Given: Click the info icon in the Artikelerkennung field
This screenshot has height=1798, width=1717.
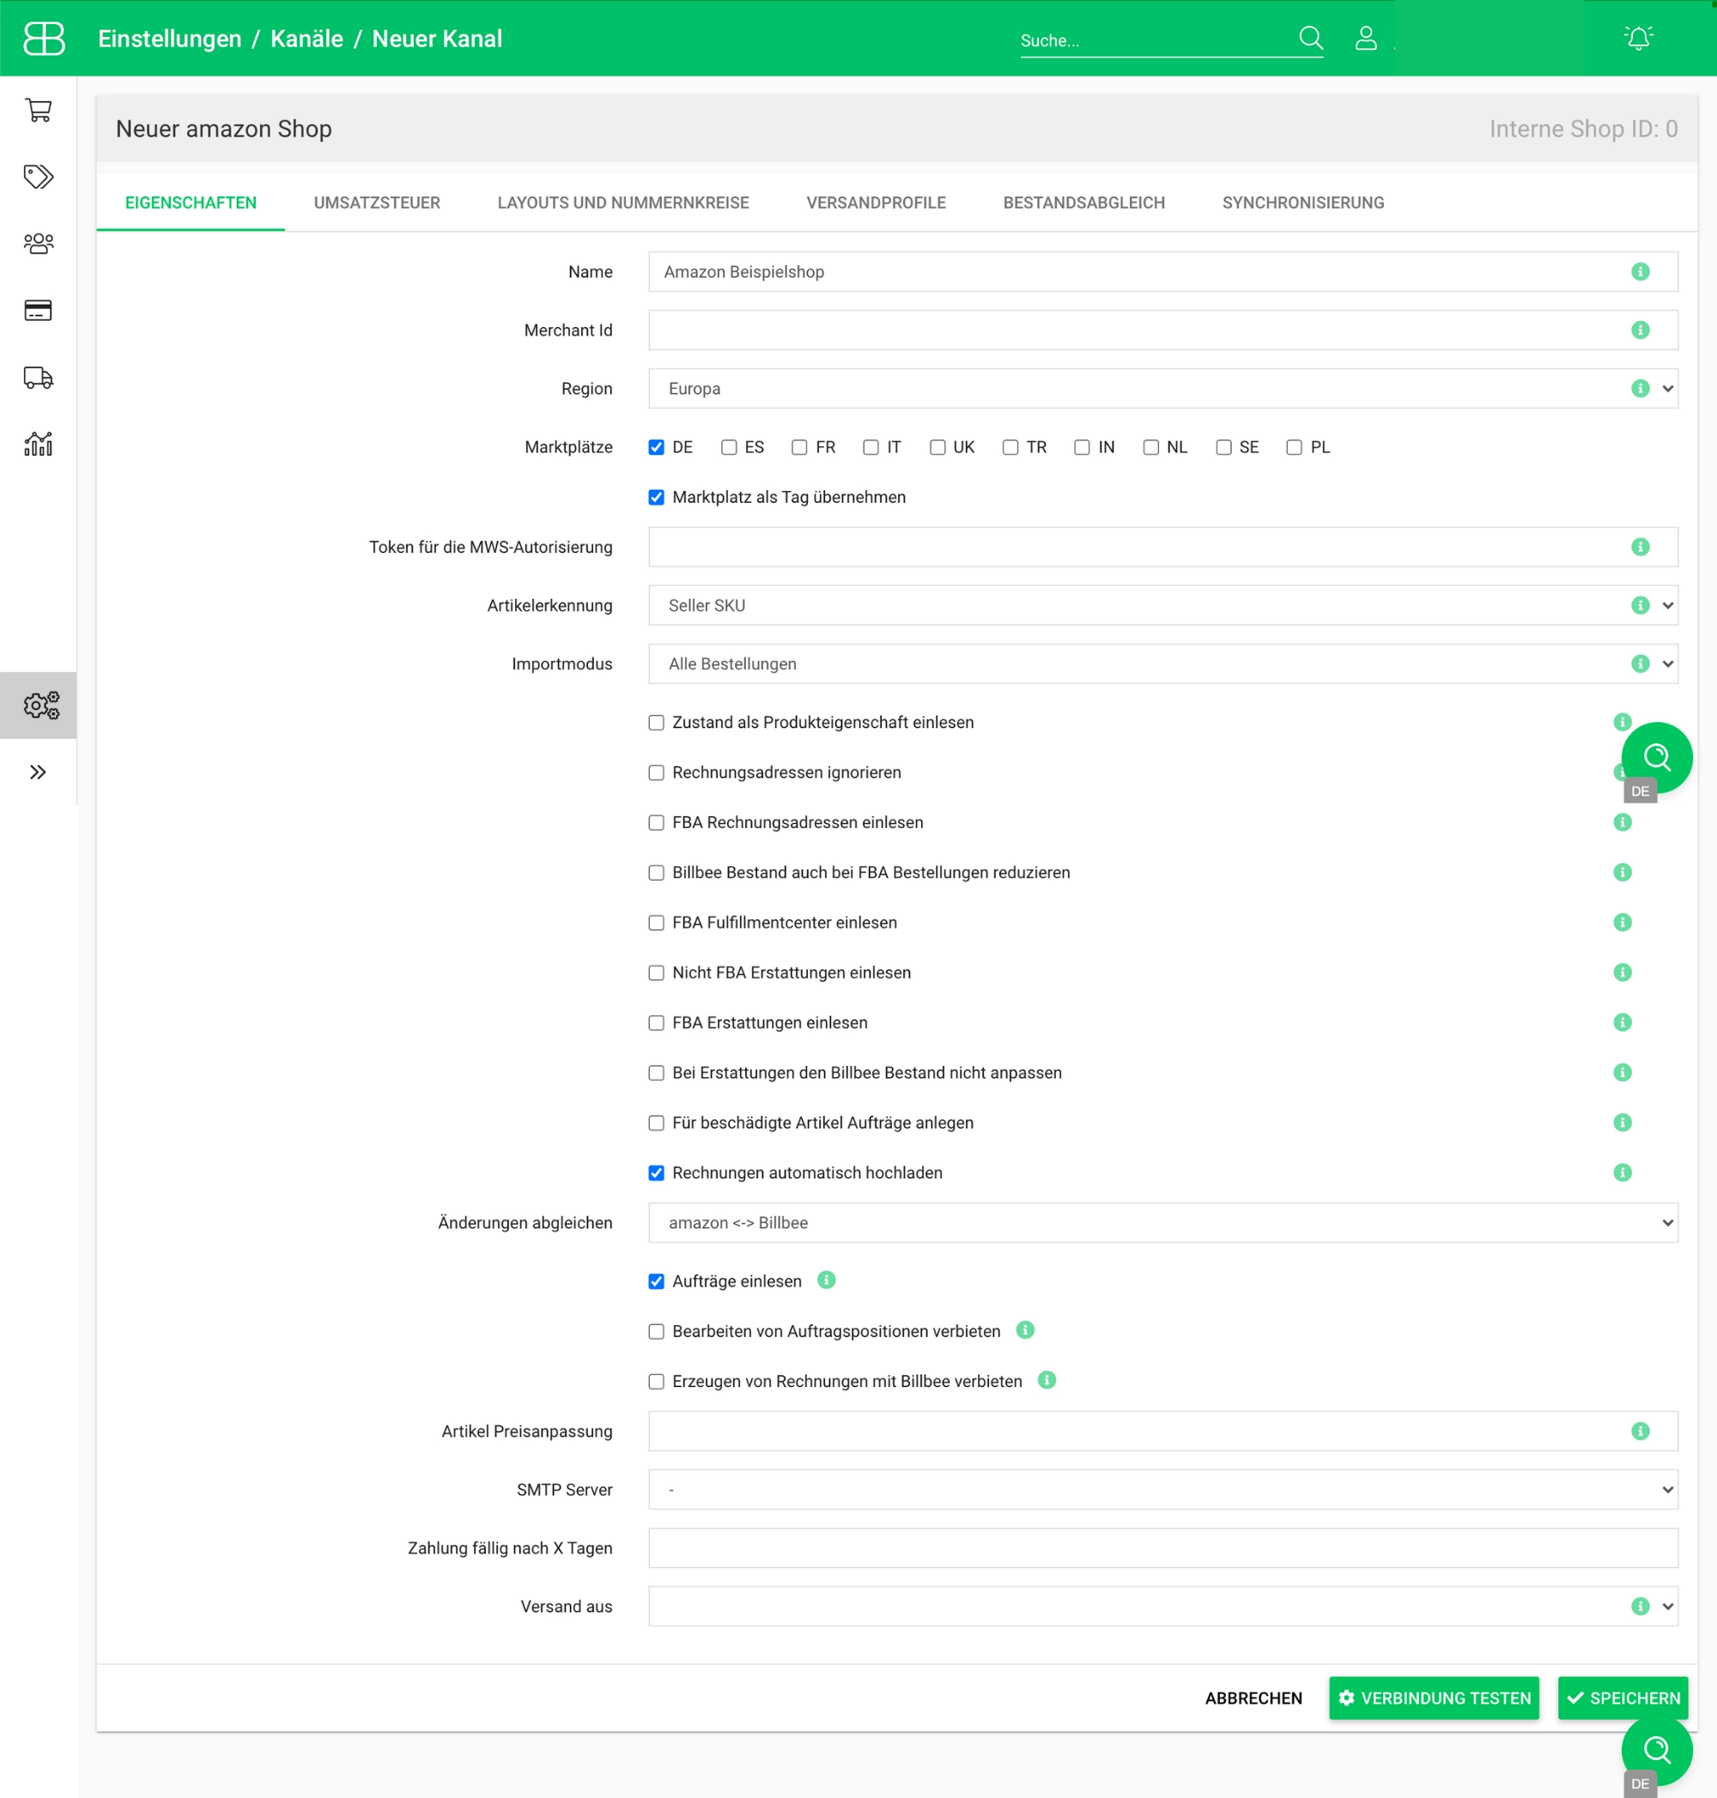Looking at the screenshot, I should 1640,606.
